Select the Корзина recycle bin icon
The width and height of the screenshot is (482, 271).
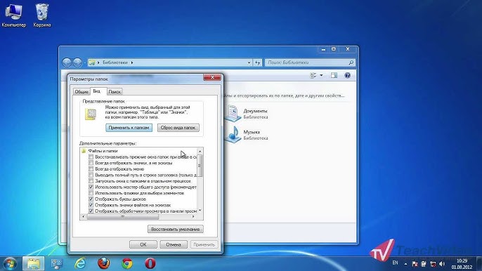tap(42, 15)
